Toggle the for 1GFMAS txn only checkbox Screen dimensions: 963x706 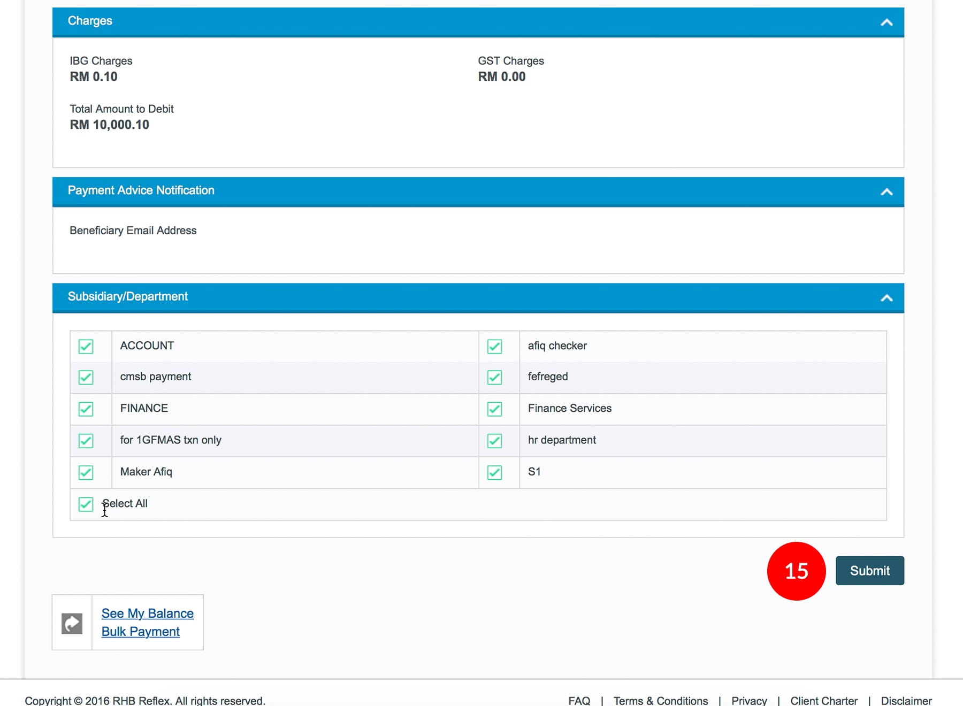86,441
